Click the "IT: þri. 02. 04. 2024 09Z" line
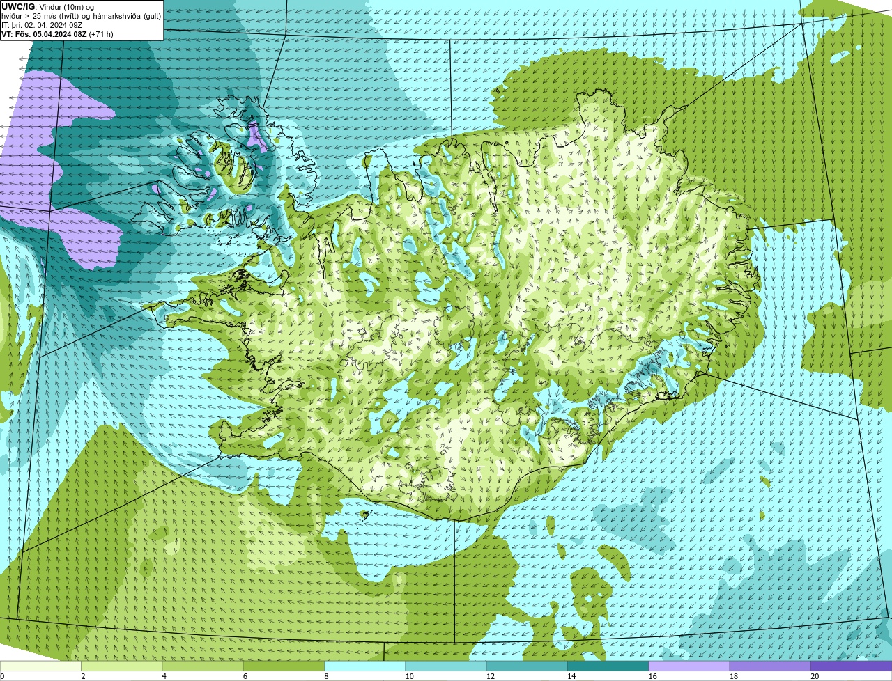 point(43,25)
